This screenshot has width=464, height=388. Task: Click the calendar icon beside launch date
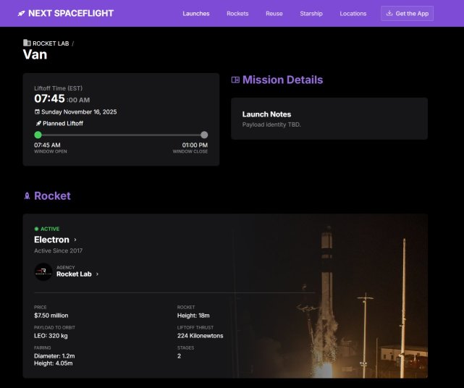pos(38,112)
